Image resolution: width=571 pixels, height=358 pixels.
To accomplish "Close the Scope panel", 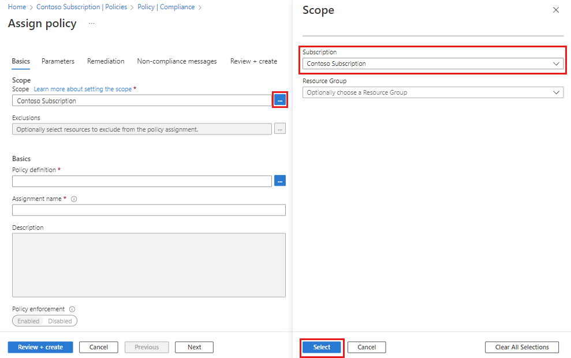I will (556, 10).
